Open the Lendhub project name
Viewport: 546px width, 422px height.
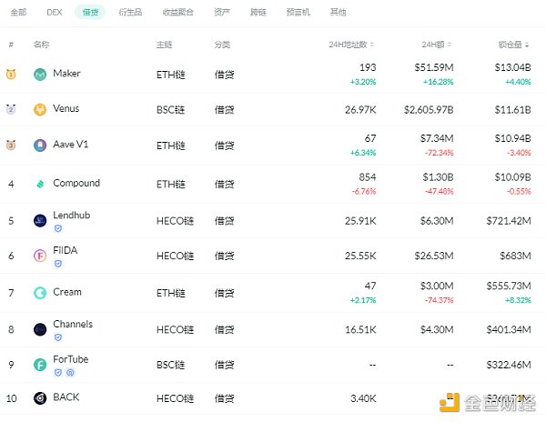tap(72, 215)
